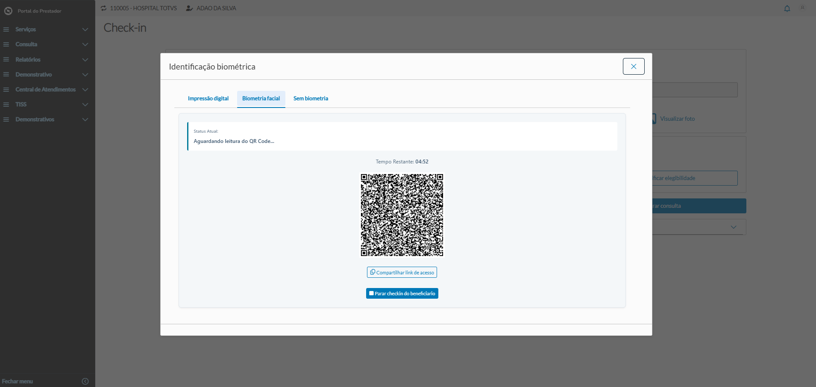Screen dimensions: 816x387
Task: Expand the TISS chevron in sidebar
Action: 85,105
